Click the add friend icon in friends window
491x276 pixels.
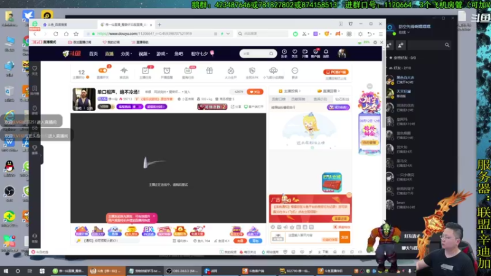(389, 45)
